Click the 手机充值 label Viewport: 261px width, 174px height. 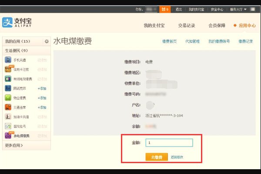pyautogui.click(x=20, y=60)
